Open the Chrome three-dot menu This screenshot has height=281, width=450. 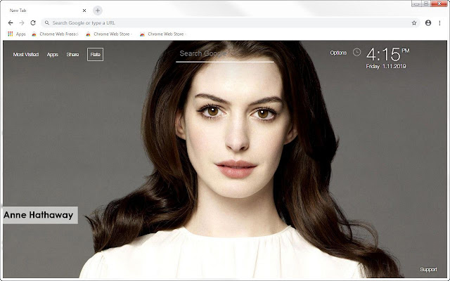pyautogui.click(x=439, y=23)
